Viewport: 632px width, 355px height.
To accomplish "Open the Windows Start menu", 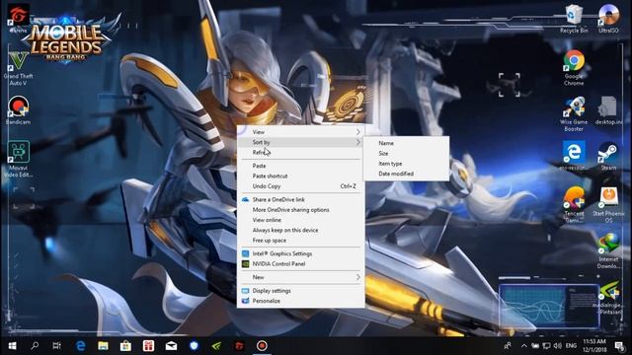I will click(x=12, y=346).
